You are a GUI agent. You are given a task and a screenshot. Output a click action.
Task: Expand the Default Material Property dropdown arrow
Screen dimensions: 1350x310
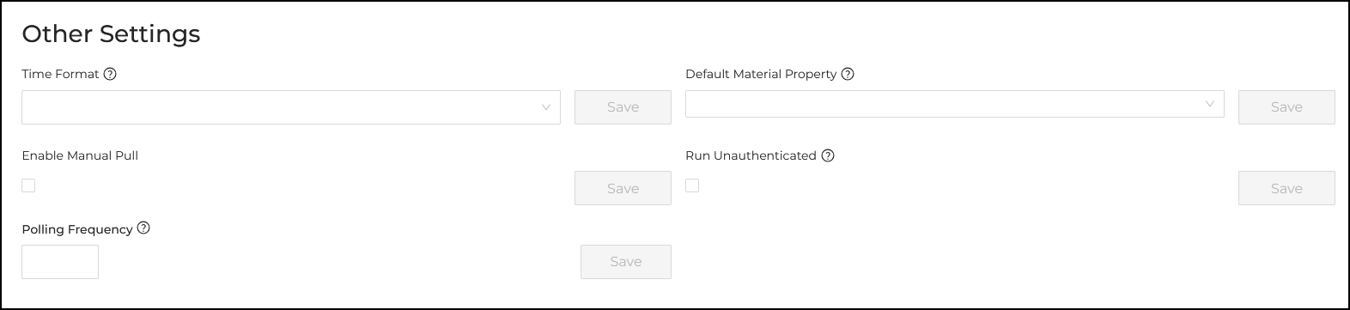(x=1210, y=104)
